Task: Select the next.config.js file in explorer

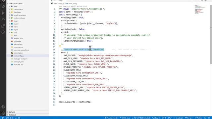Action: (x=28, y=56)
